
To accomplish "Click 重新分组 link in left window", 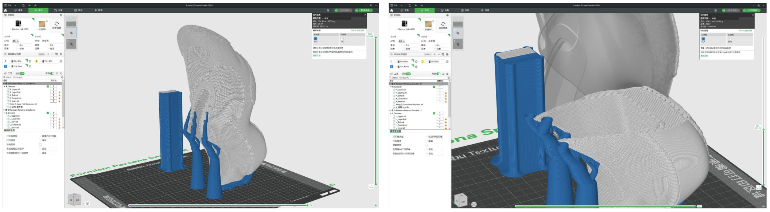I will coord(317,55).
